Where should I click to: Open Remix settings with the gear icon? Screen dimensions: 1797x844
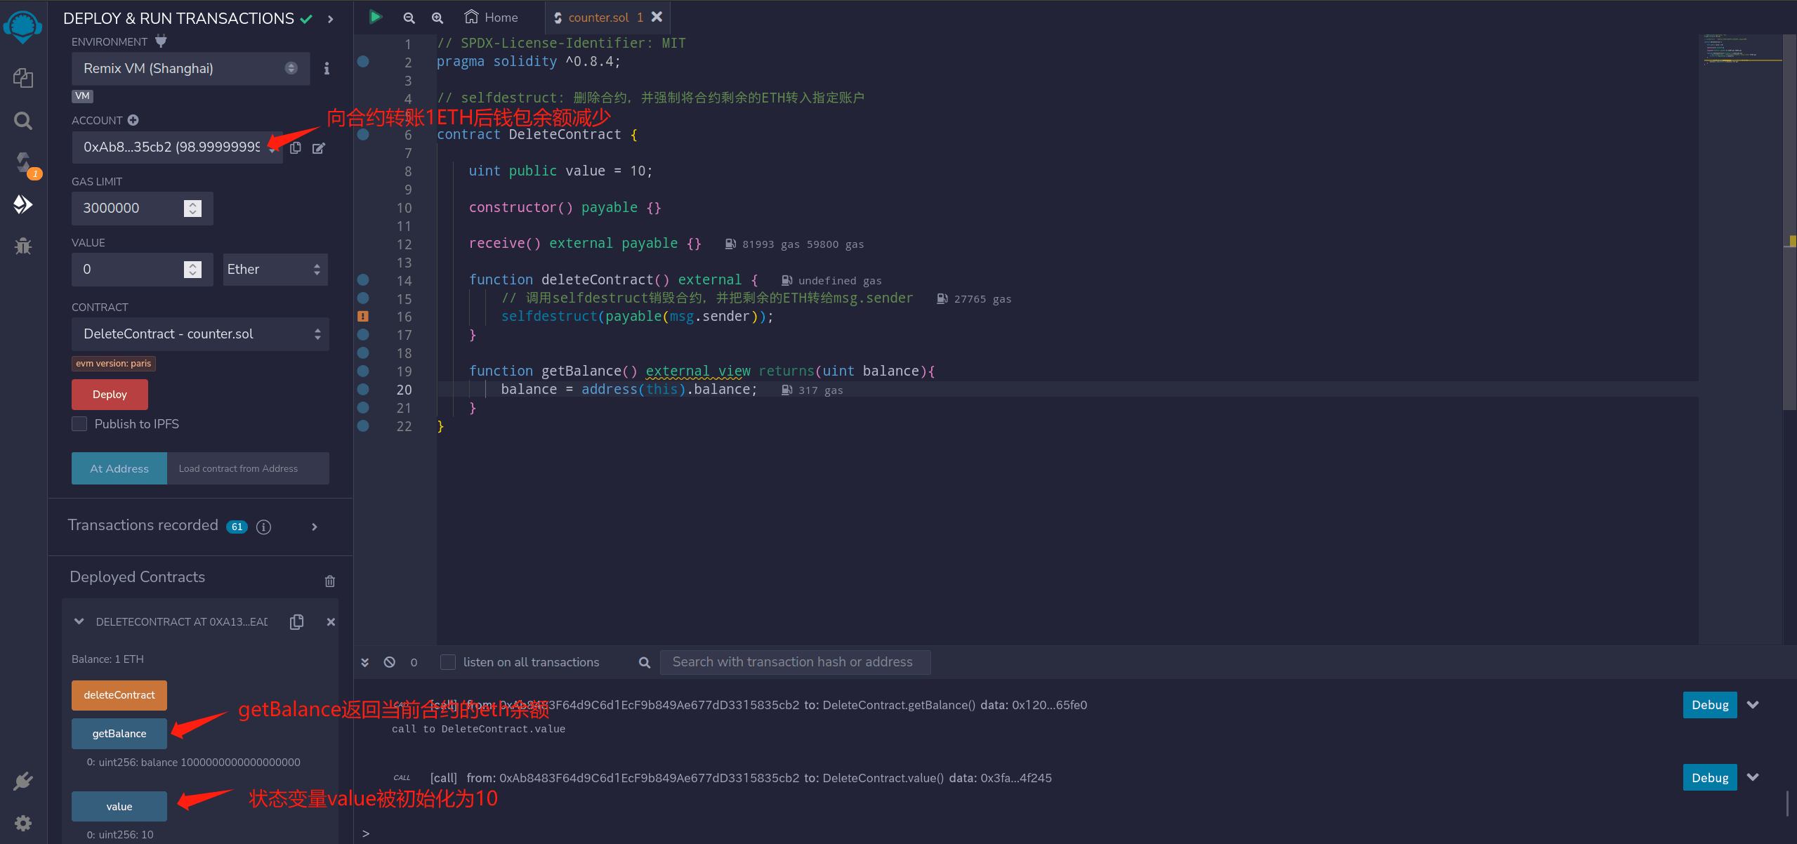tap(23, 822)
